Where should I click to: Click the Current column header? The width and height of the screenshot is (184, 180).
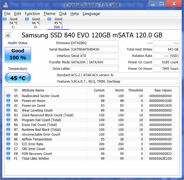tap(96, 90)
